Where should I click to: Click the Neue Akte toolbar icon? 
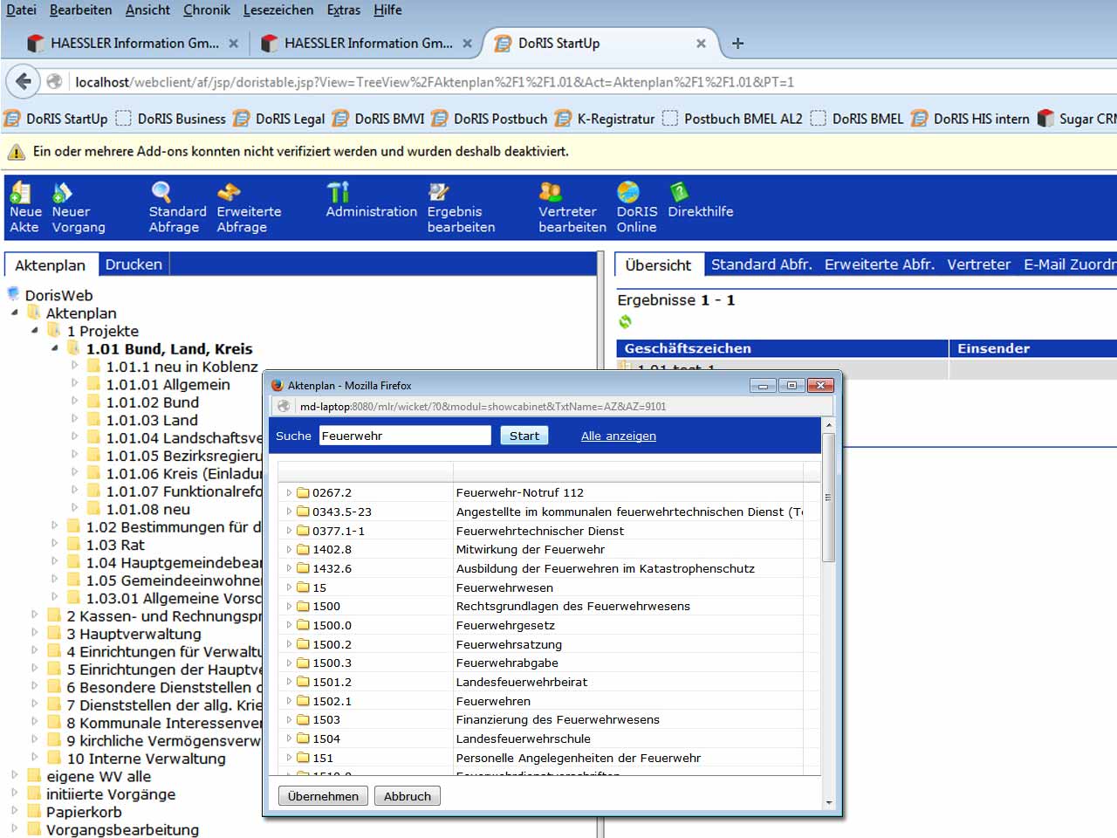[21, 192]
